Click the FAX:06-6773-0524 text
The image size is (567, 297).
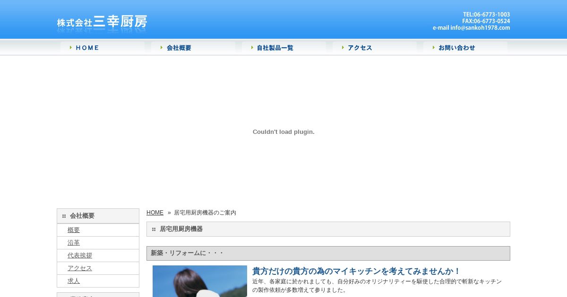(x=486, y=21)
